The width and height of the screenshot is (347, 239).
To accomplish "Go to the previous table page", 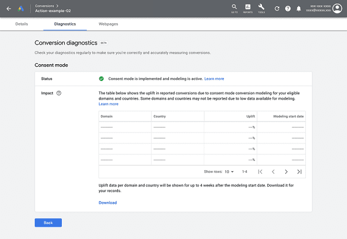I will pos(273,172).
